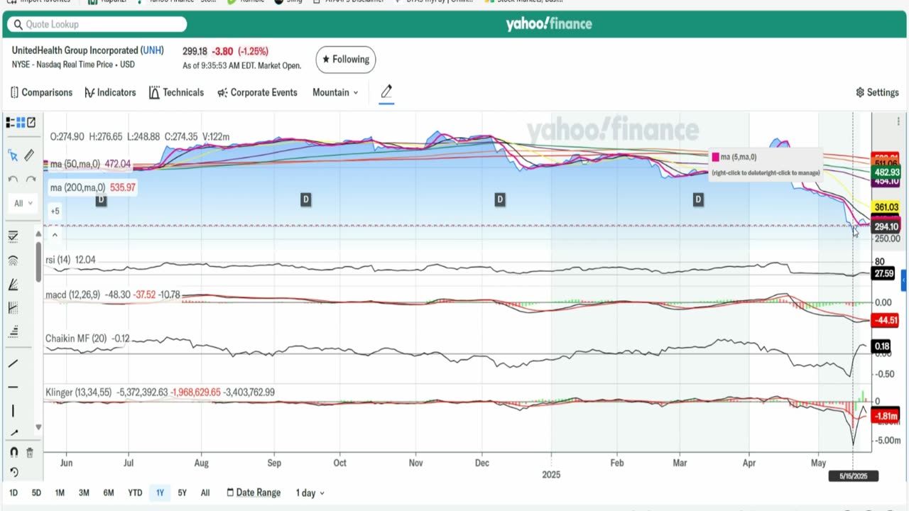Open the Indicators menu
909x511 pixels.
pos(110,92)
